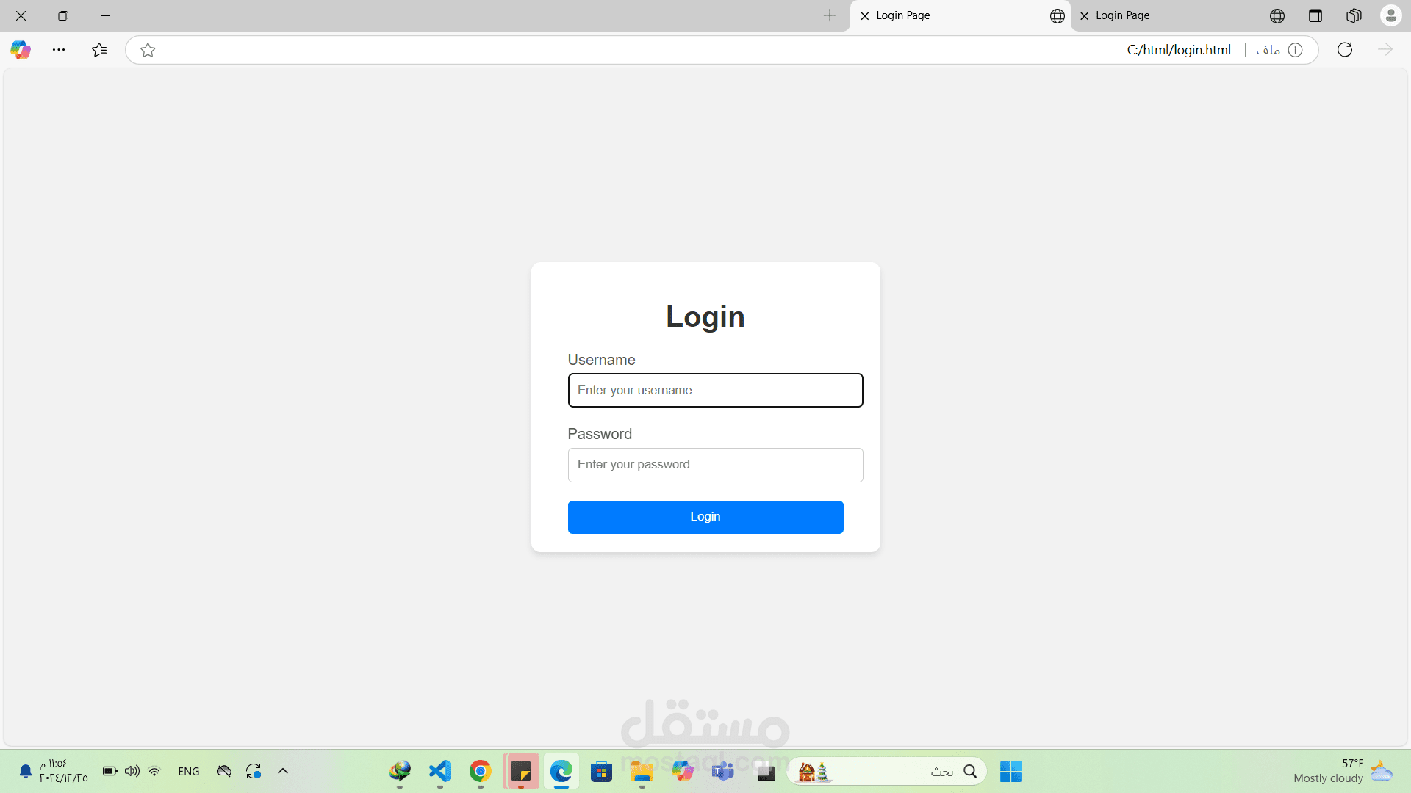Open the Microsoft Store taskbar icon

[x=602, y=771]
